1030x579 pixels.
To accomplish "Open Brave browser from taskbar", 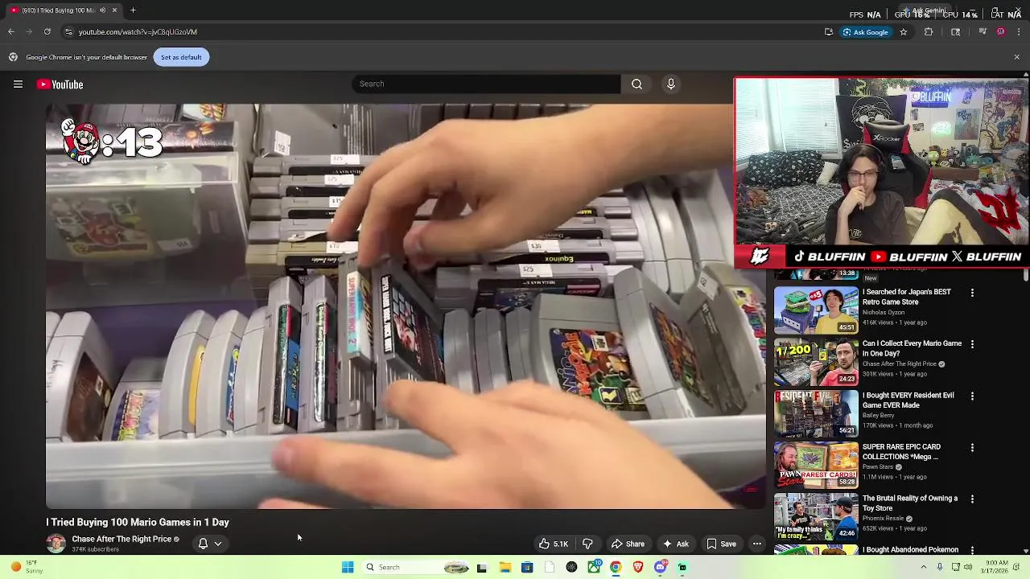I will point(638,568).
